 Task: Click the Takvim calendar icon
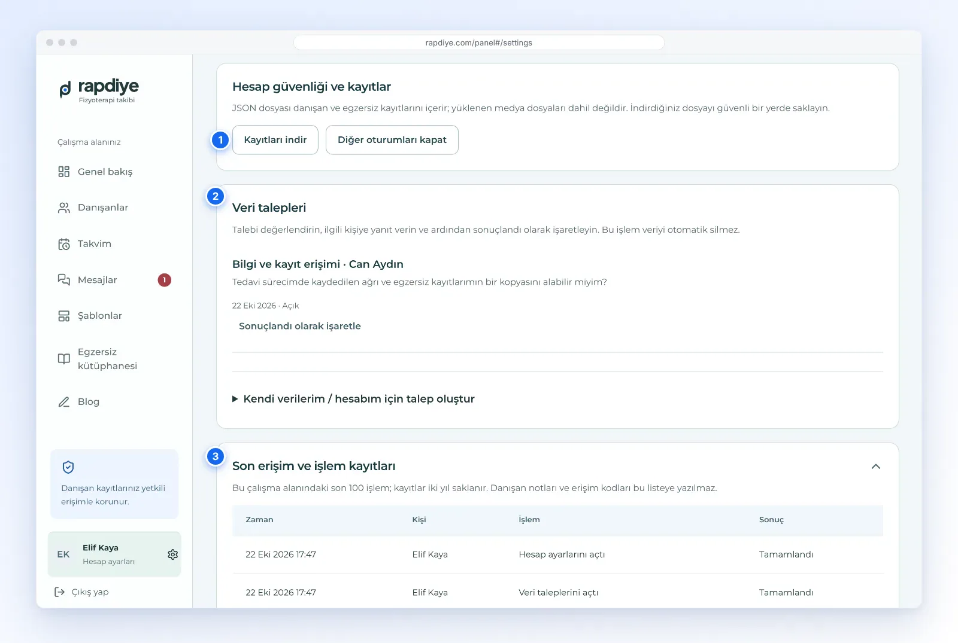64,244
